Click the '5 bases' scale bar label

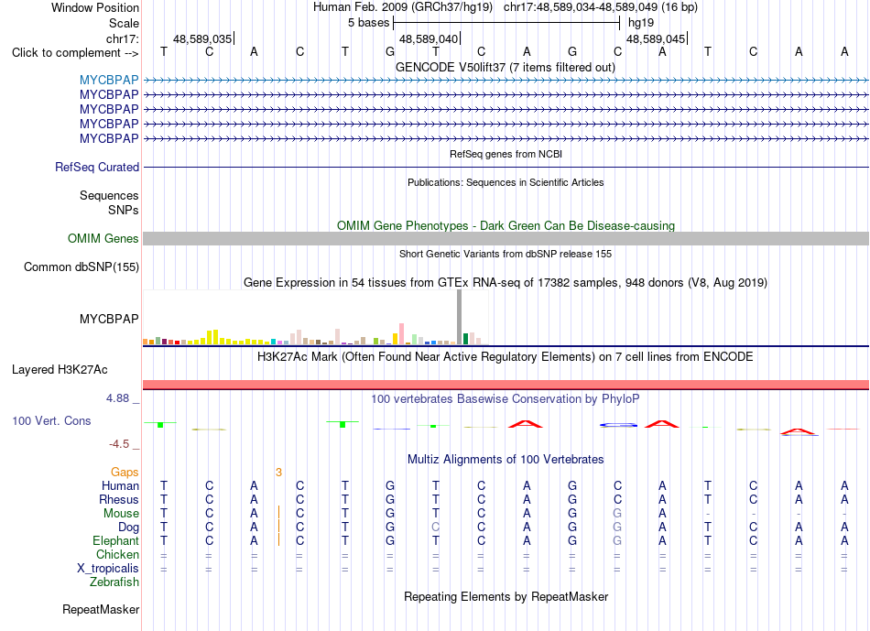pyautogui.click(x=368, y=23)
